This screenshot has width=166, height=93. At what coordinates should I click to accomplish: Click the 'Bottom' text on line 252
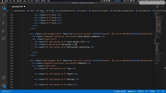coord(71,79)
